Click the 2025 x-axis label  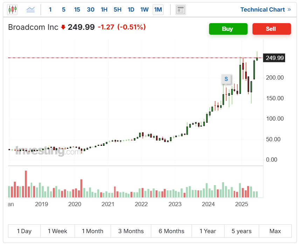[242, 204]
